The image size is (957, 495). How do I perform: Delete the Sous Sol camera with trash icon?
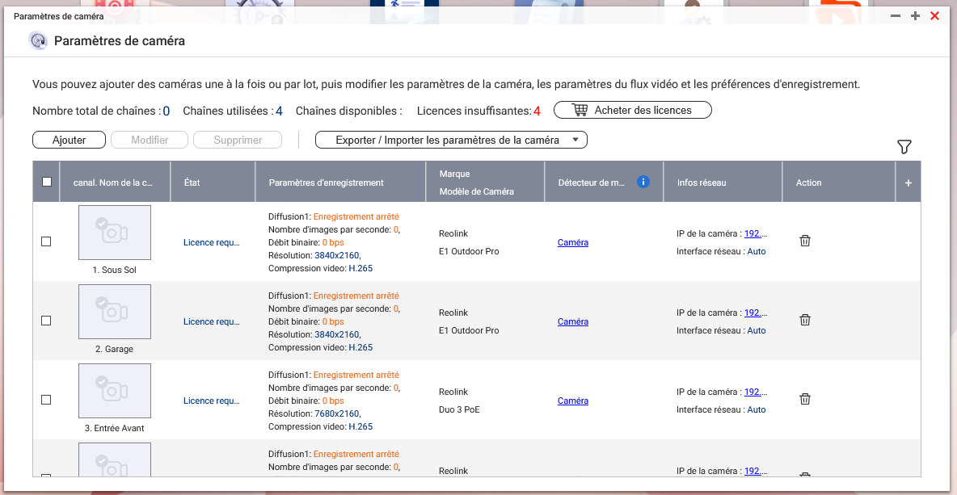(x=805, y=241)
